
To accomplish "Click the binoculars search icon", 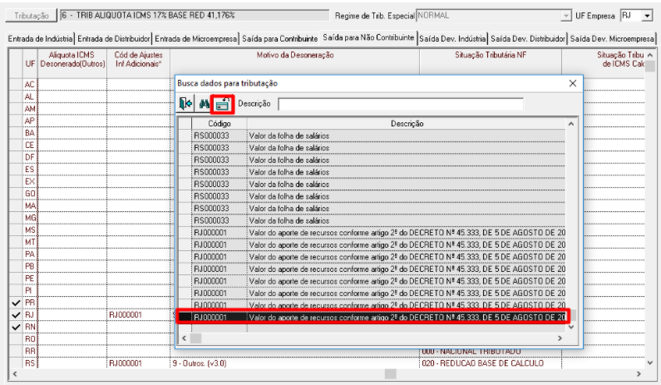I will (x=204, y=103).
